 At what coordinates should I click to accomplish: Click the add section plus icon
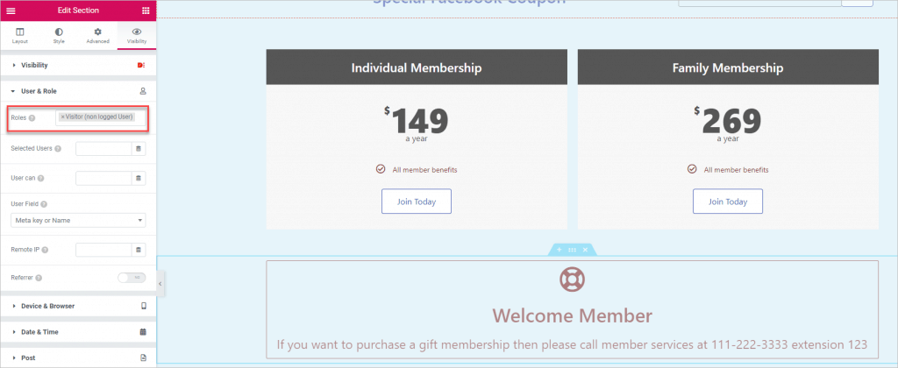point(559,250)
